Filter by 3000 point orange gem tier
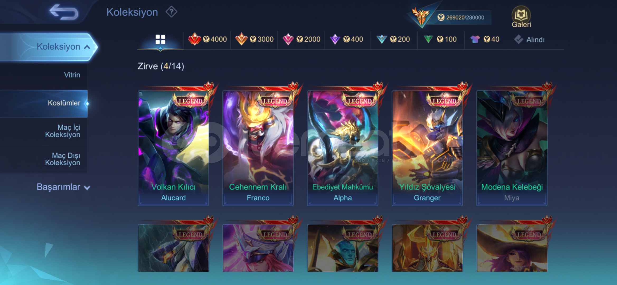 (x=254, y=39)
